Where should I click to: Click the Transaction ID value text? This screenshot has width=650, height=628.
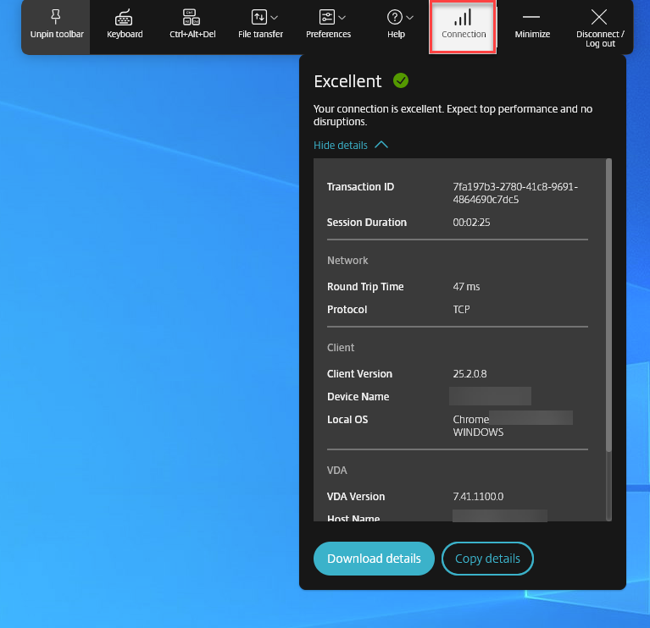tap(514, 193)
